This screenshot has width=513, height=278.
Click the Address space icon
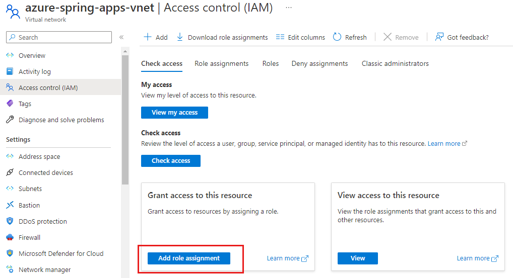[10, 156]
